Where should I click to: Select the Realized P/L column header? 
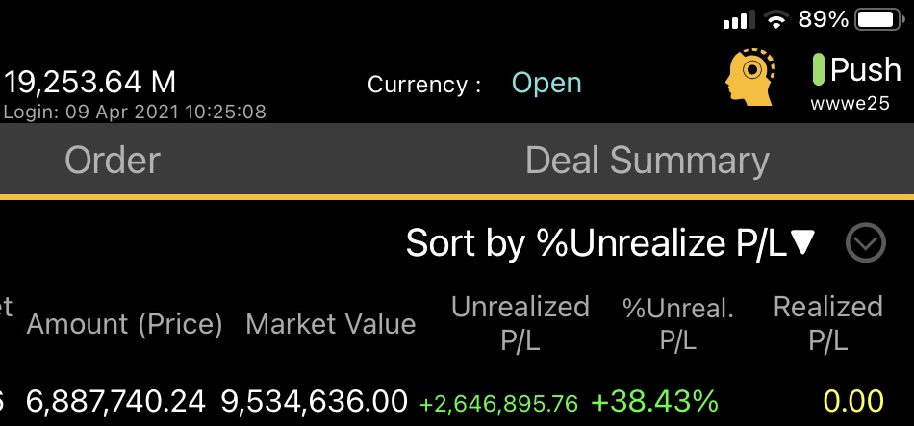[x=827, y=323]
